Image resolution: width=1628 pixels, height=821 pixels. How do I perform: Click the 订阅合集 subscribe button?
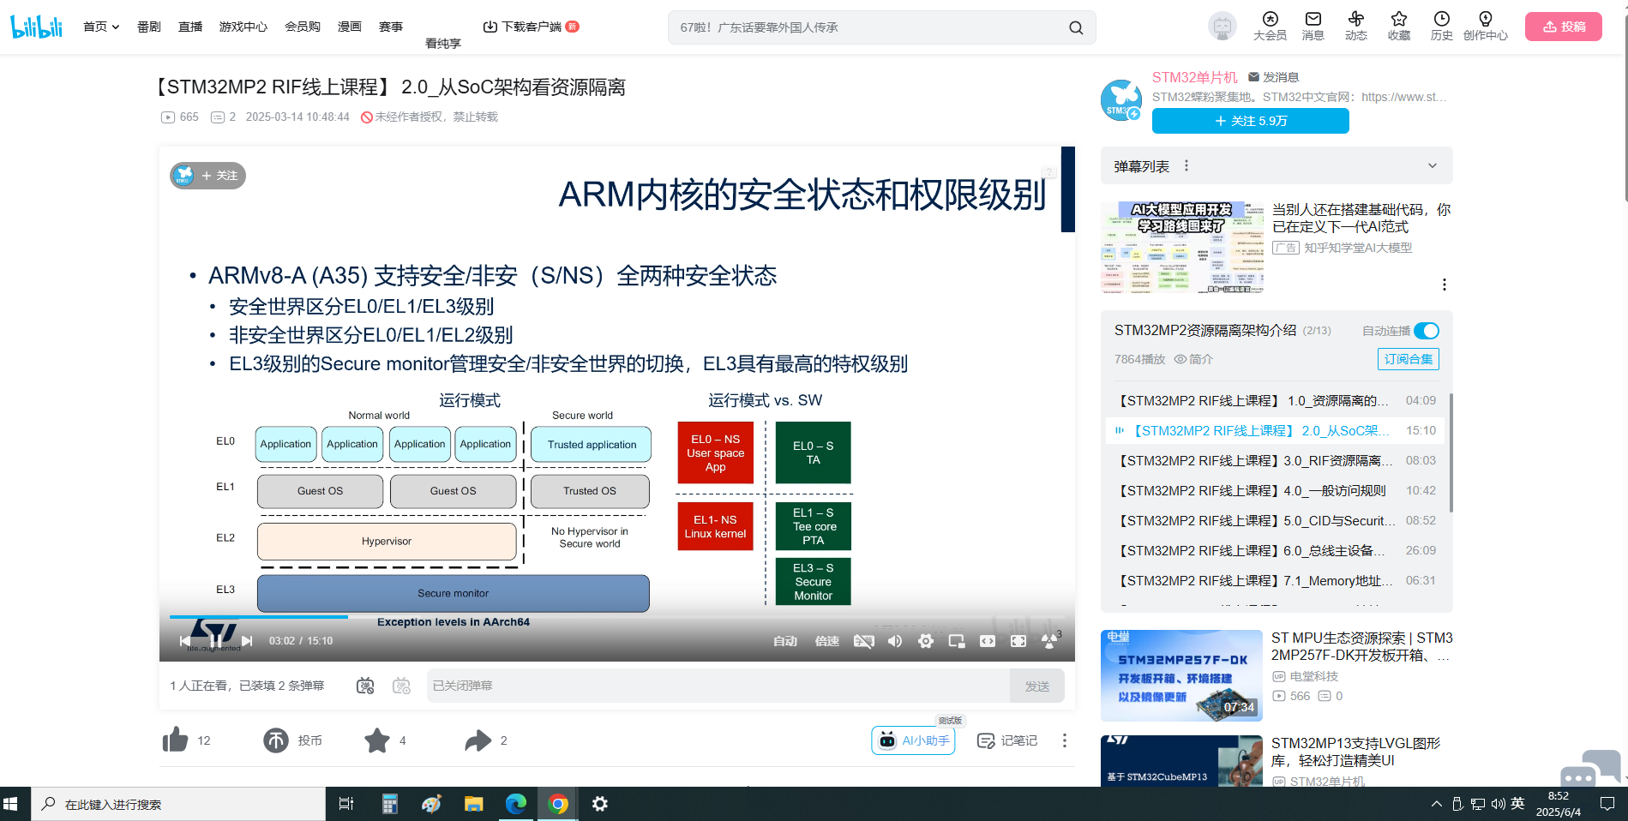pyautogui.click(x=1409, y=359)
